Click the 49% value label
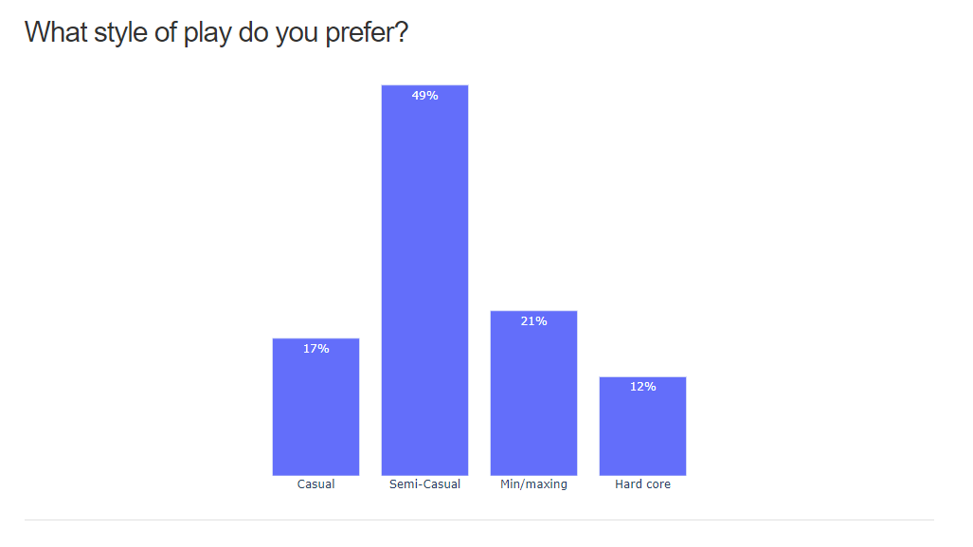 pyautogui.click(x=425, y=96)
